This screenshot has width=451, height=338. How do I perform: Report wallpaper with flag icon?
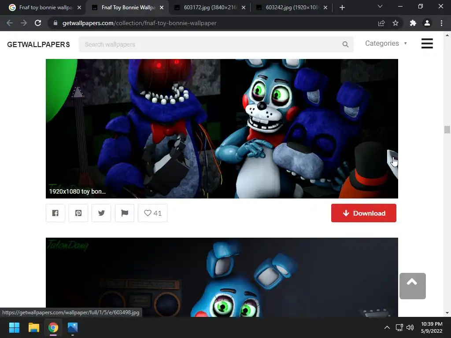click(125, 213)
